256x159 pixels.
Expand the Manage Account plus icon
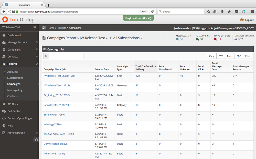(x=37, y=42)
